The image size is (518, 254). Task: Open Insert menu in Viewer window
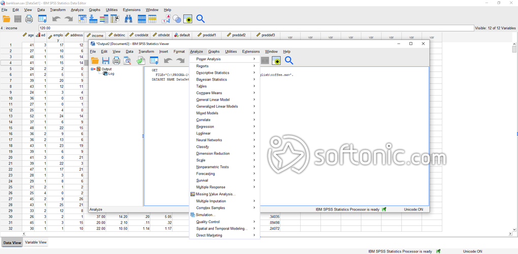pyautogui.click(x=164, y=52)
